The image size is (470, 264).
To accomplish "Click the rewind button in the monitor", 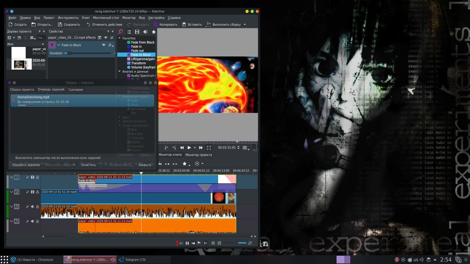I will point(182,148).
